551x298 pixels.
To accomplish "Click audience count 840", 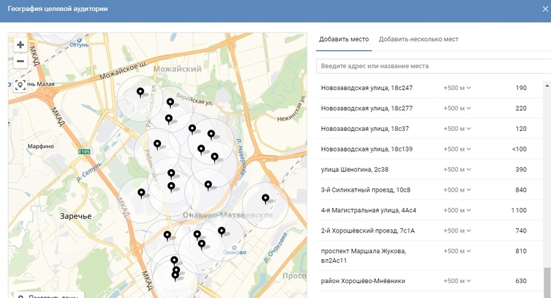I will click(521, 190).
